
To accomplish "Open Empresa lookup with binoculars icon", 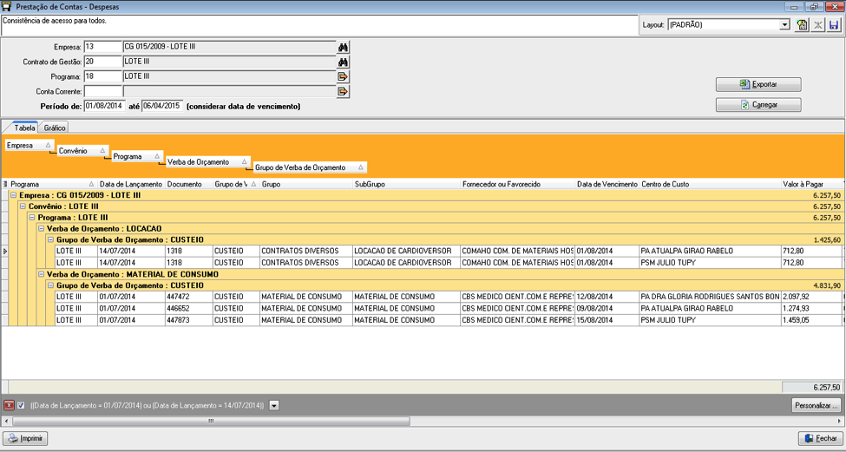I will [x=343, y=48].
